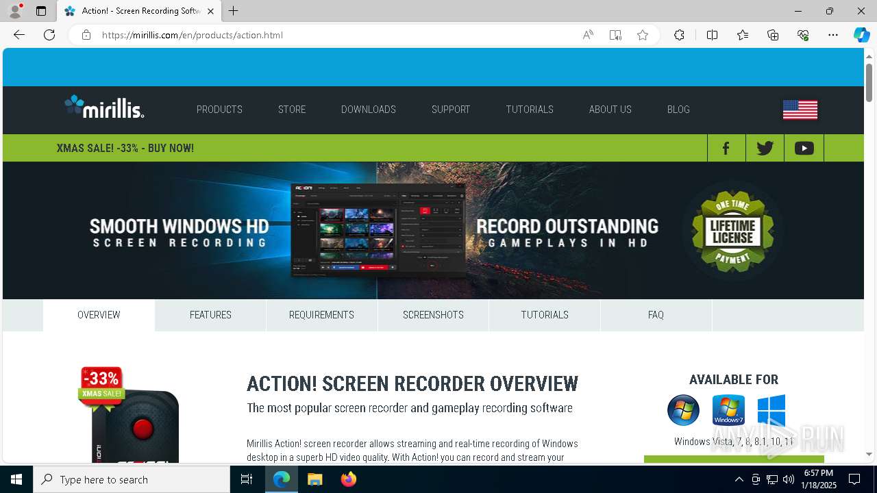Open Edge Settings and more menu
This screenshot has height=493, width=877.
[x=833, y=35]
